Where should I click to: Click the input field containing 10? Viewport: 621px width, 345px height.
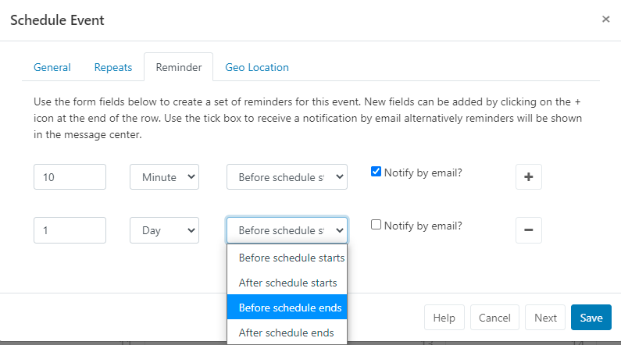coord(70,177)
